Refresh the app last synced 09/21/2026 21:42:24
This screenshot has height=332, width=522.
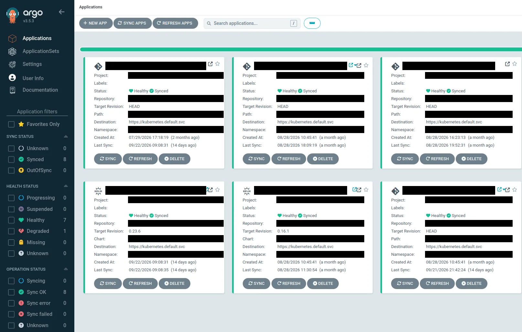437,284
